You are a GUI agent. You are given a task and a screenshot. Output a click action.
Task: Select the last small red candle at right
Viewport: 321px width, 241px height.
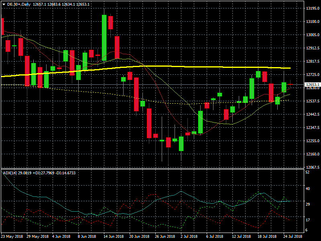[291, 84]
